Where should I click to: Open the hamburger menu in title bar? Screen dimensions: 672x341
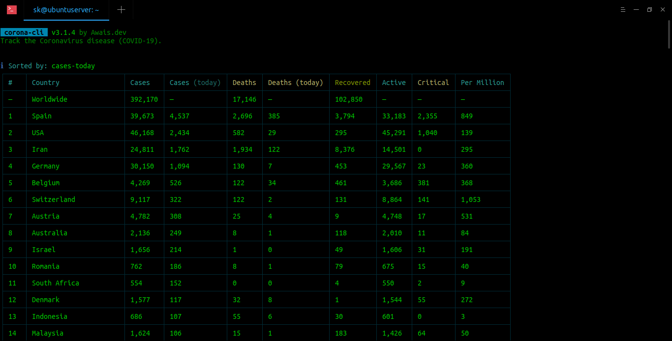(622, 10)
